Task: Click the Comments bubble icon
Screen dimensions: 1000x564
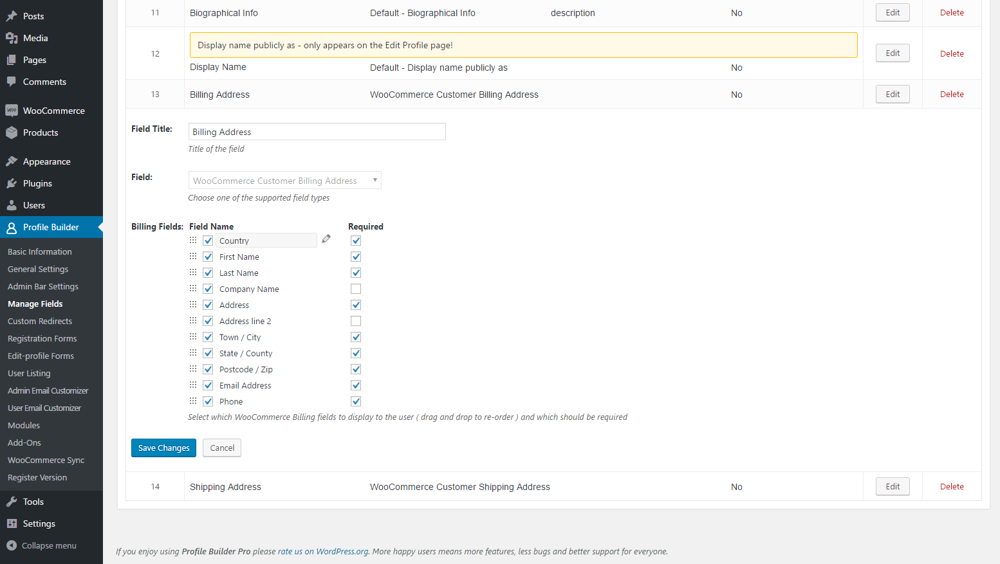Action: 12,82
